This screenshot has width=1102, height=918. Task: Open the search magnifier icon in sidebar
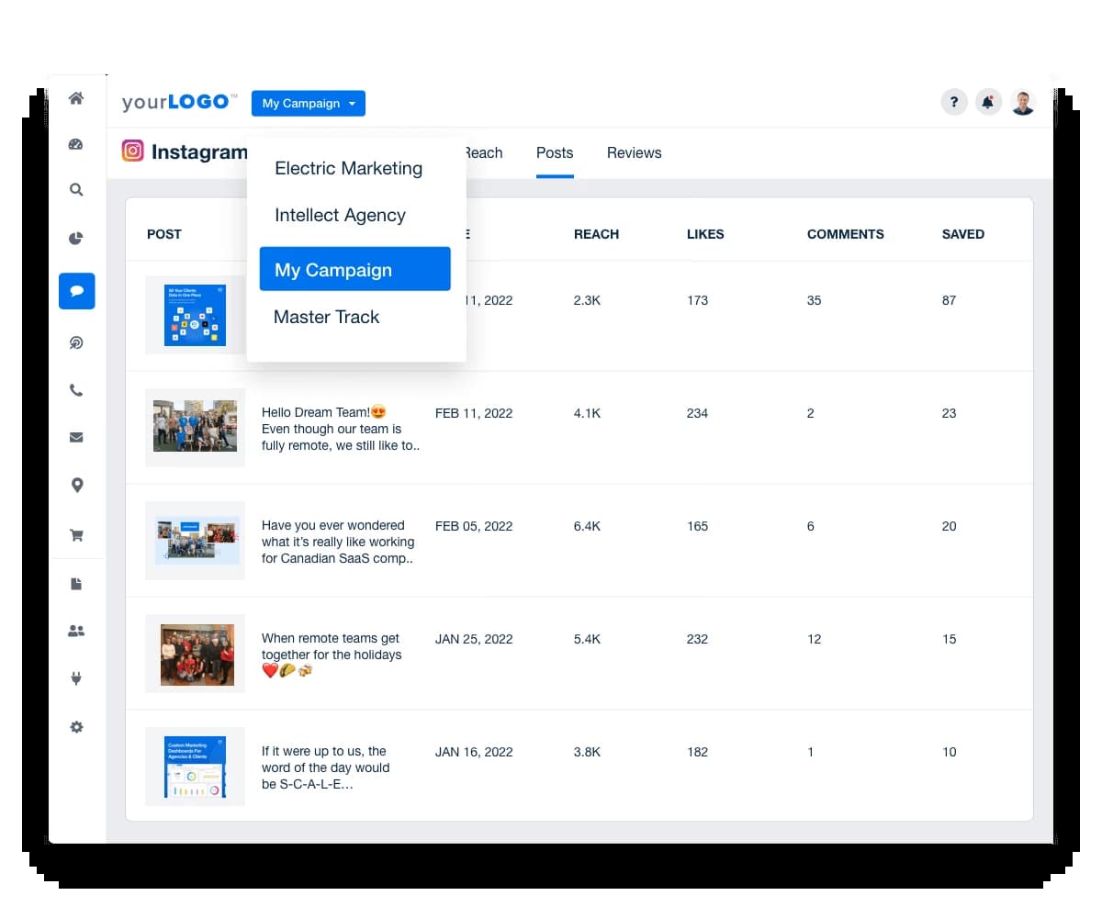point(76,190)
